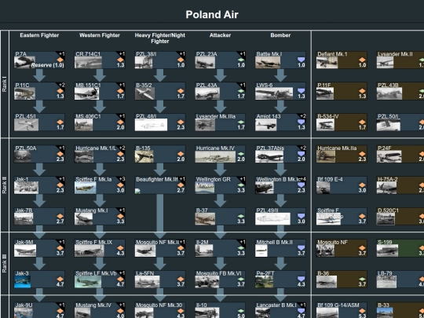Select the Jak-7B aircraft card
Image resolution: width=424 pixels, height=318 pixels.
pos(39,217)
